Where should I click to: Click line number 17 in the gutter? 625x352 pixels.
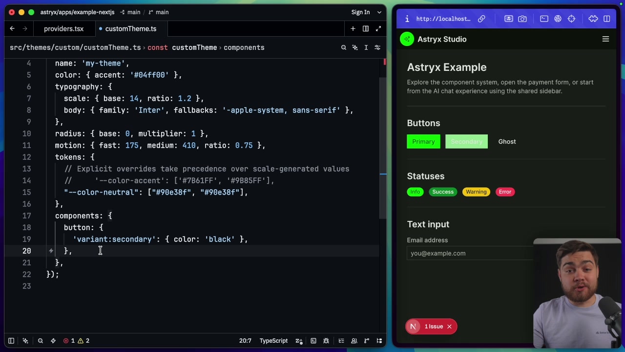point(26,216)
